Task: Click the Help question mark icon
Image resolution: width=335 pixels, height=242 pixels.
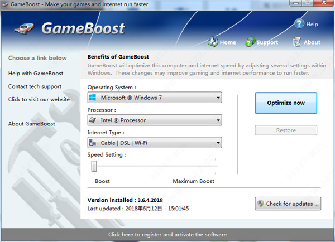Action: pyautogui.click(x=299, y=24)
